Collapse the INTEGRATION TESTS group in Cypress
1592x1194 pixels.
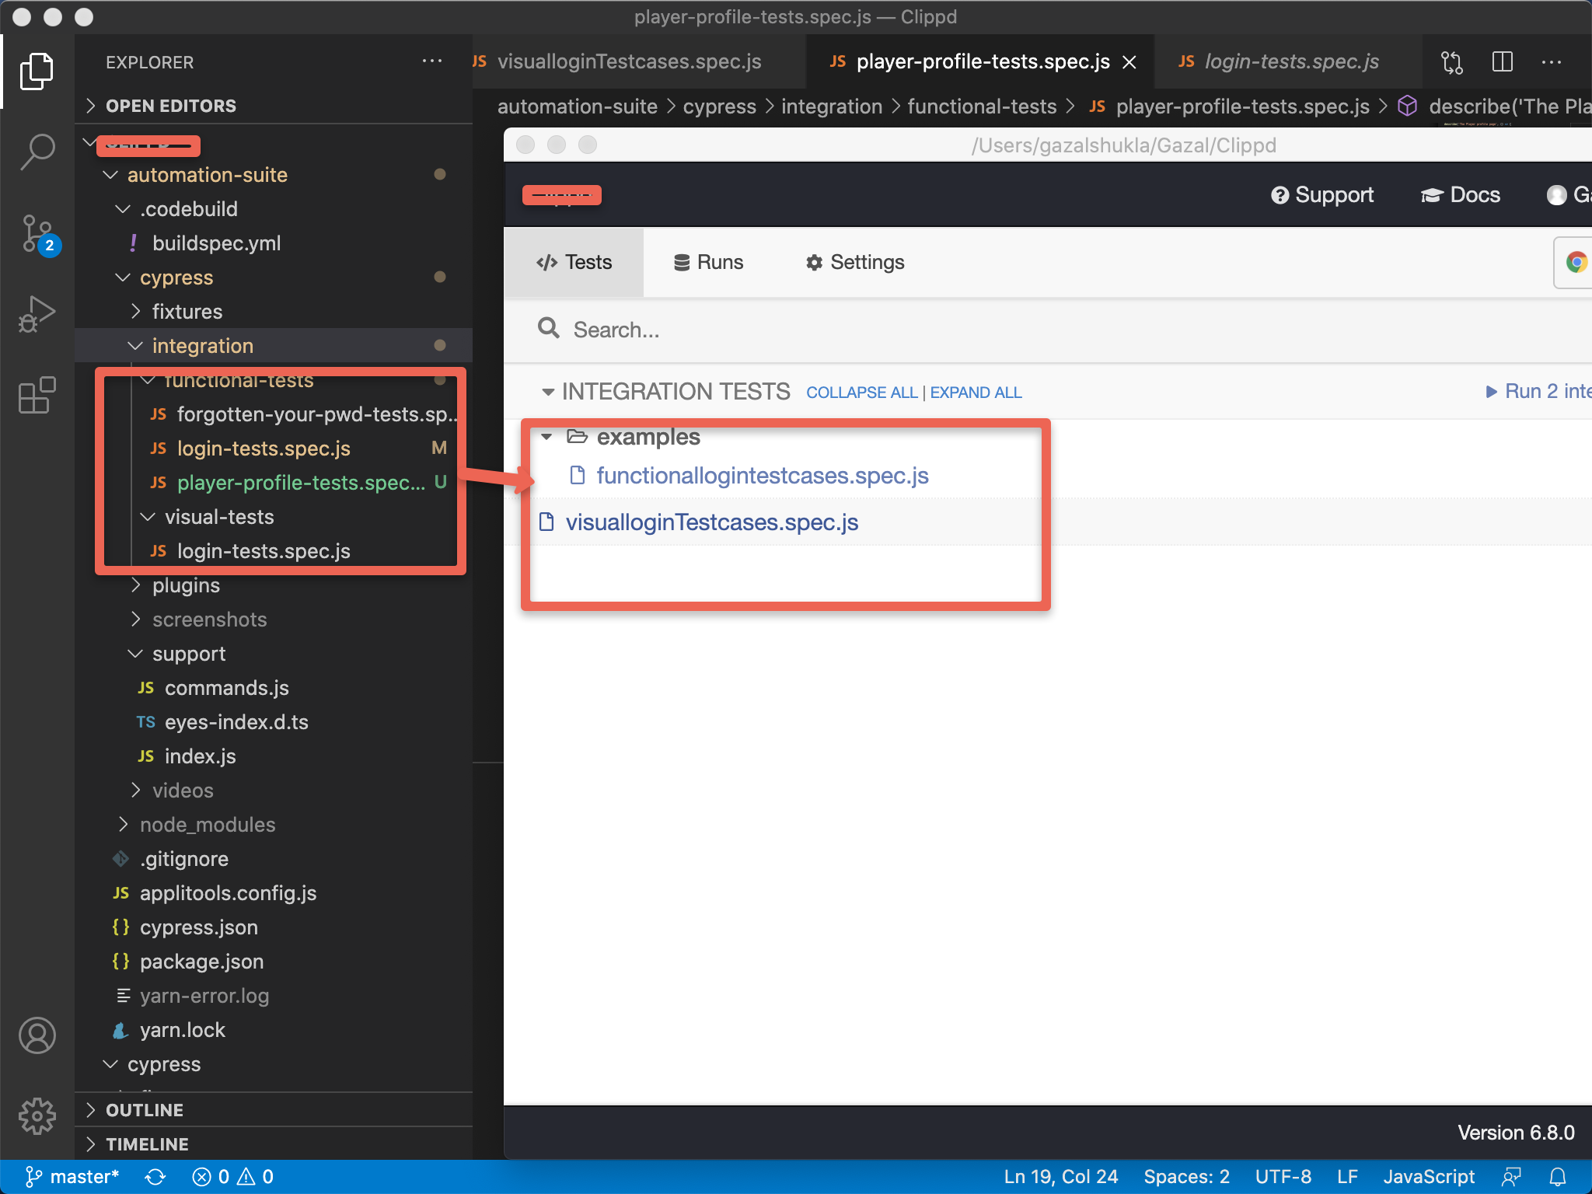pos(548,392)
